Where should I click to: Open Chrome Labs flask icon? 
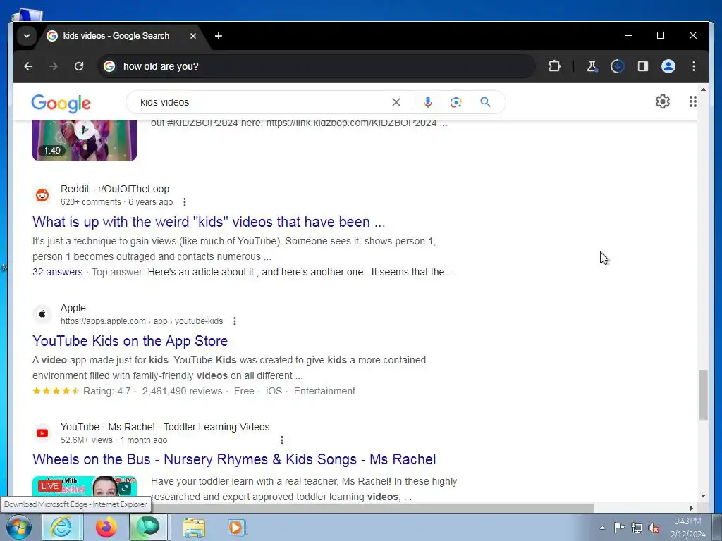(592, 66)
